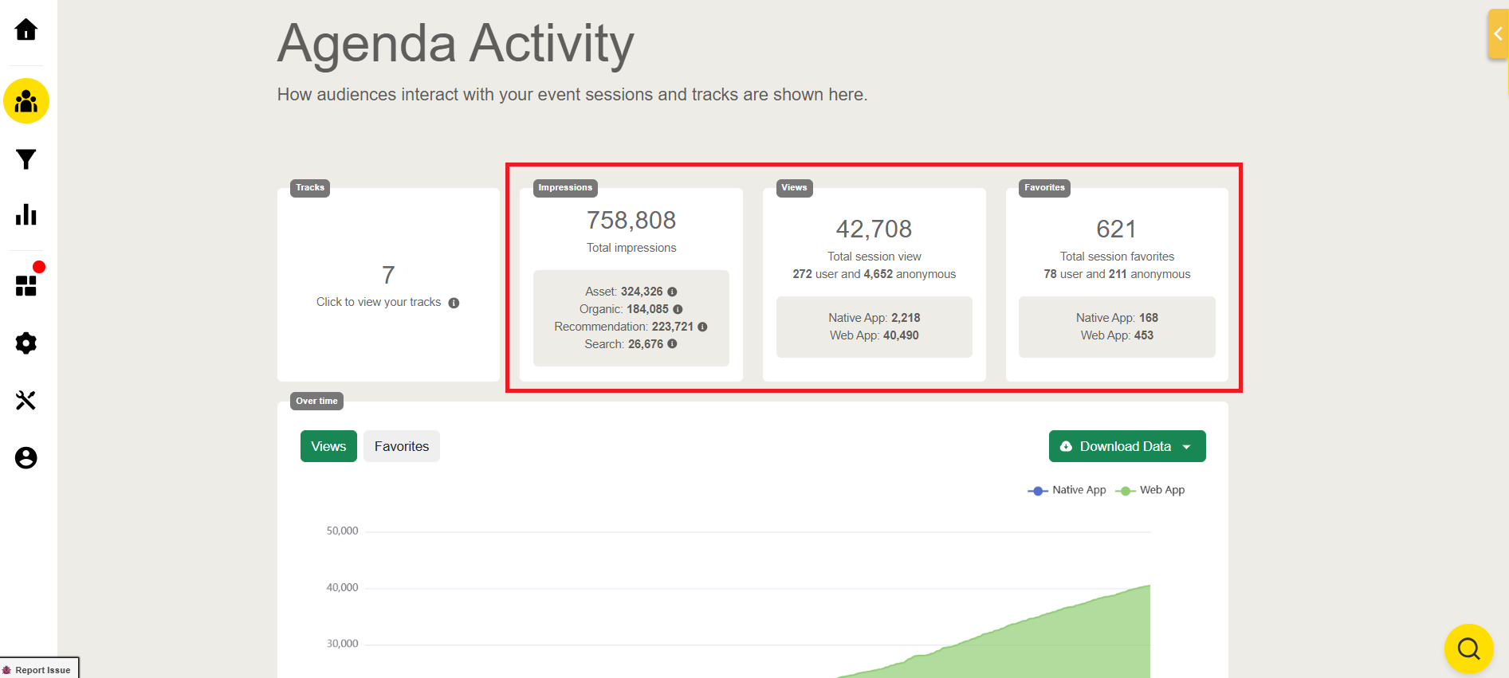
Task: Click the 50,000 axis label on chart
Action: pyautogui.click(x=342, y=531)
